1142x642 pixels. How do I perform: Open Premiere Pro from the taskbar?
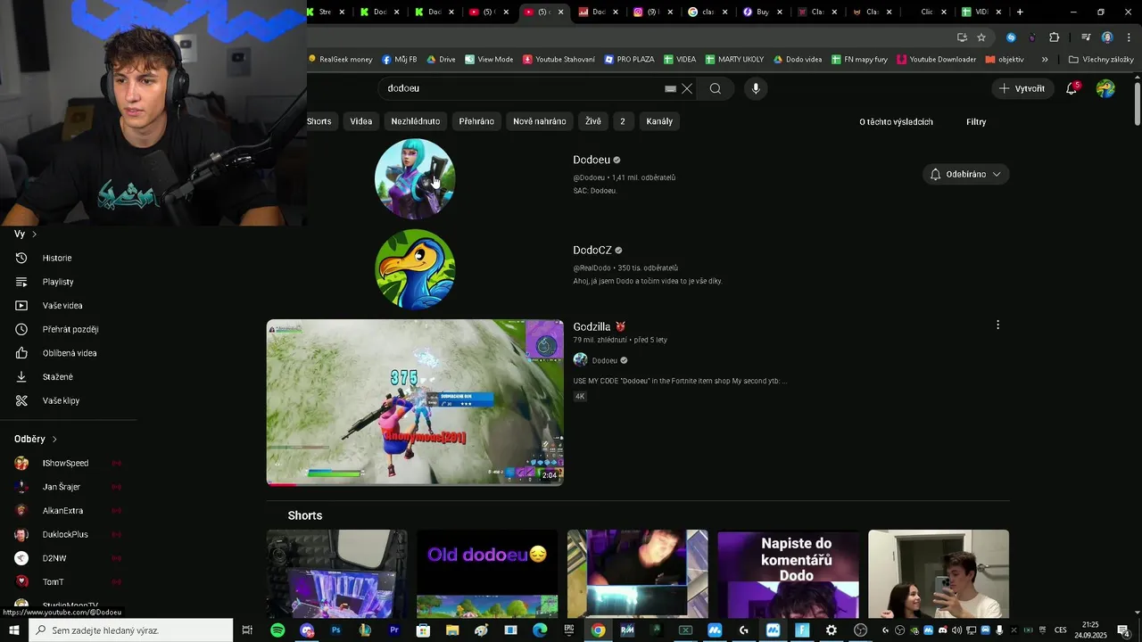394,630
